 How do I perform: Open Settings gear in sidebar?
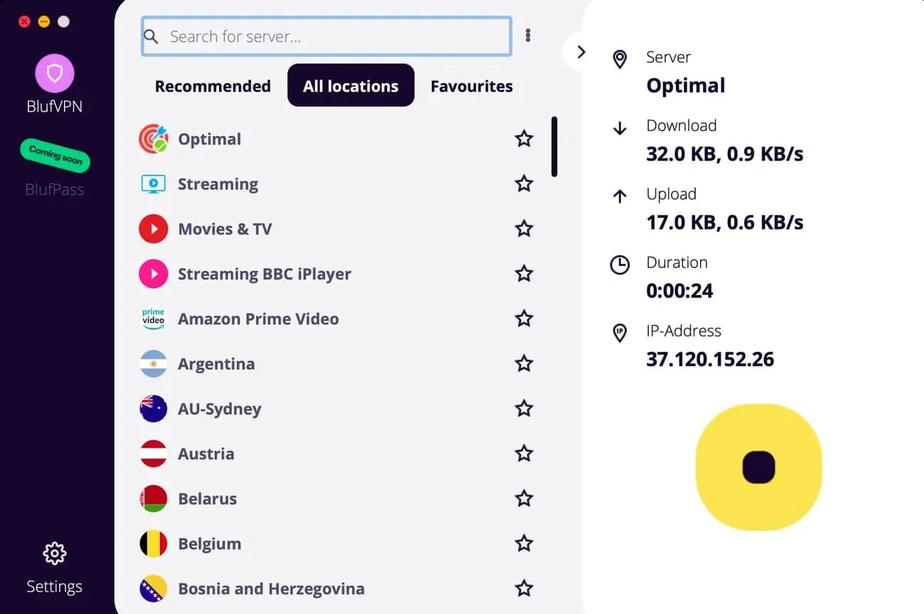[x=55, y=553]
